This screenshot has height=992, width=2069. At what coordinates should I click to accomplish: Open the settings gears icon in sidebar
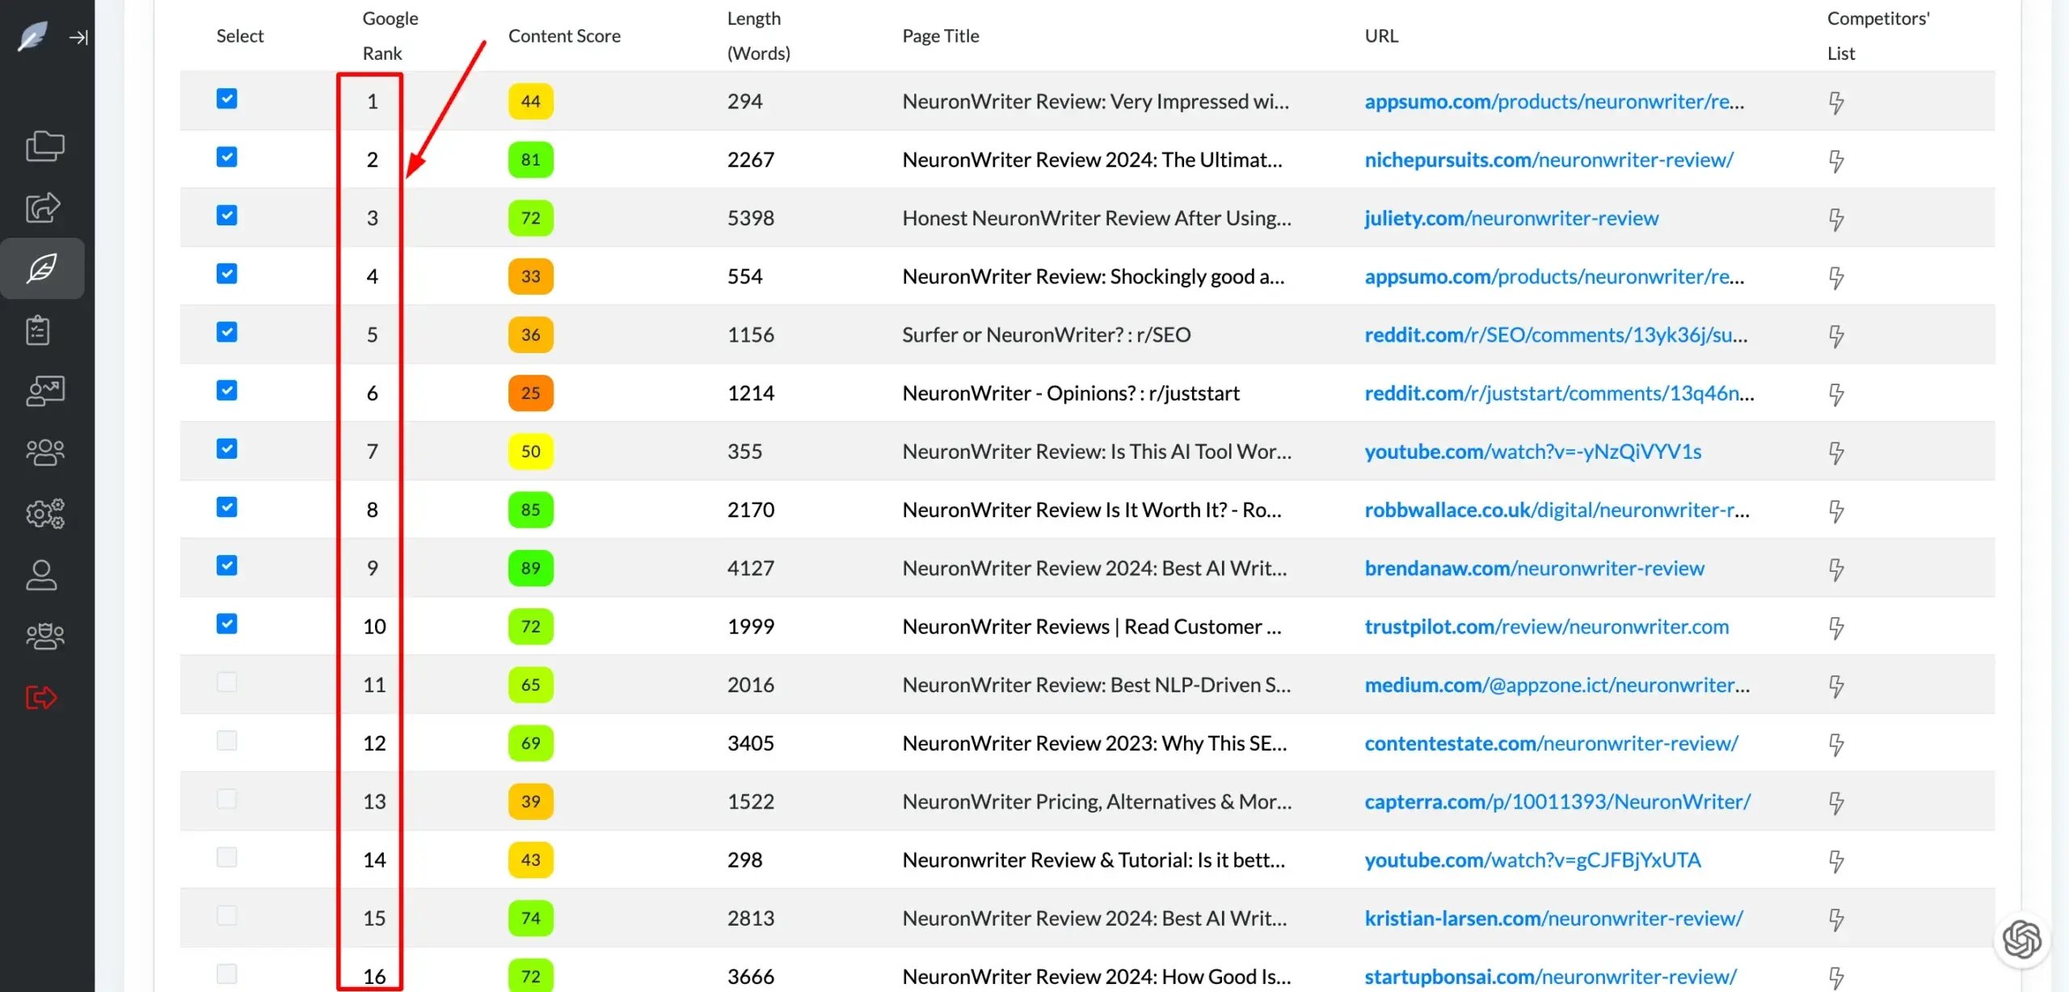45,514
